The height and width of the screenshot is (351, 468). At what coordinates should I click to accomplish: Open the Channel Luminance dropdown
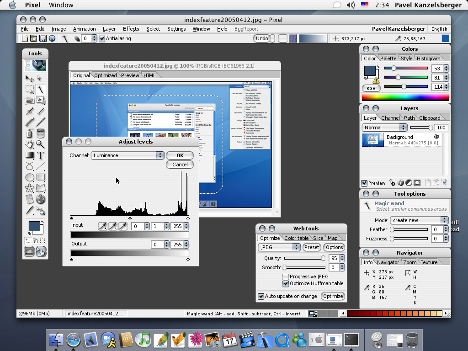point(128,155)
